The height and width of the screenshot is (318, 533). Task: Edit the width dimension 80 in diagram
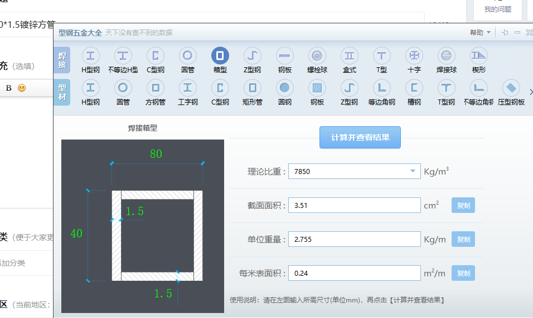point(156,154)
